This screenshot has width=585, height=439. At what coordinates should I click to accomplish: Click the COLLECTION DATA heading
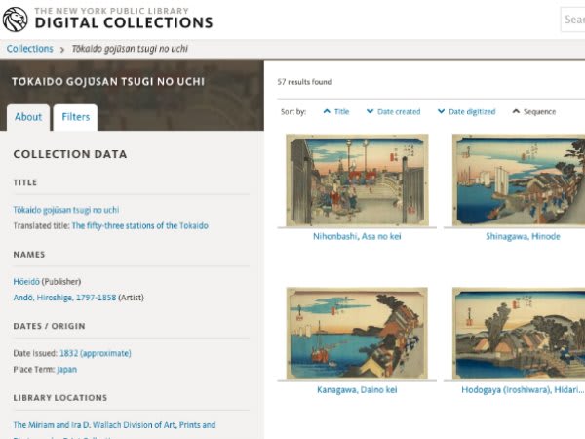coord(70,154)
